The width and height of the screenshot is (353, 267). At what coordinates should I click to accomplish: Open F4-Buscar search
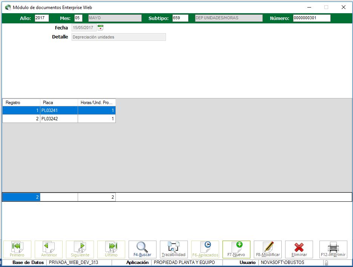click(143, 249)
